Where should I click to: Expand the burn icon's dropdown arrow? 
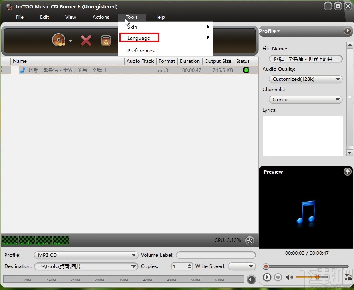pyautogui.click(x=70, y=40)
